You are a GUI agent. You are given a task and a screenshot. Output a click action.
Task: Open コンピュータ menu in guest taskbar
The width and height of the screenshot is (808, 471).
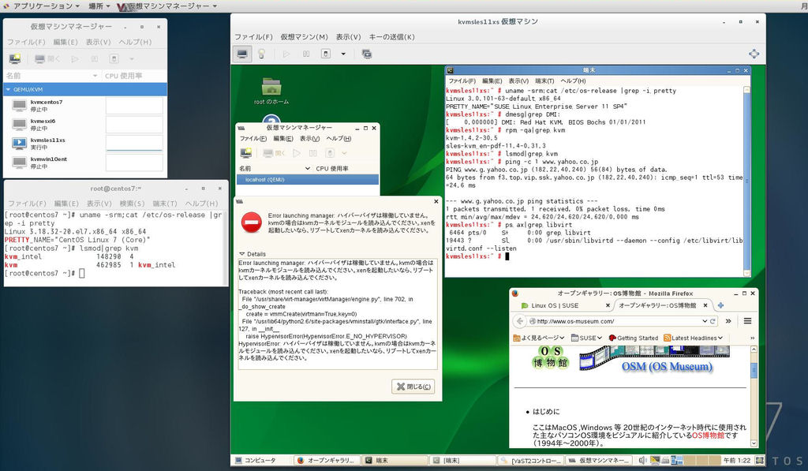click(256, 460)
